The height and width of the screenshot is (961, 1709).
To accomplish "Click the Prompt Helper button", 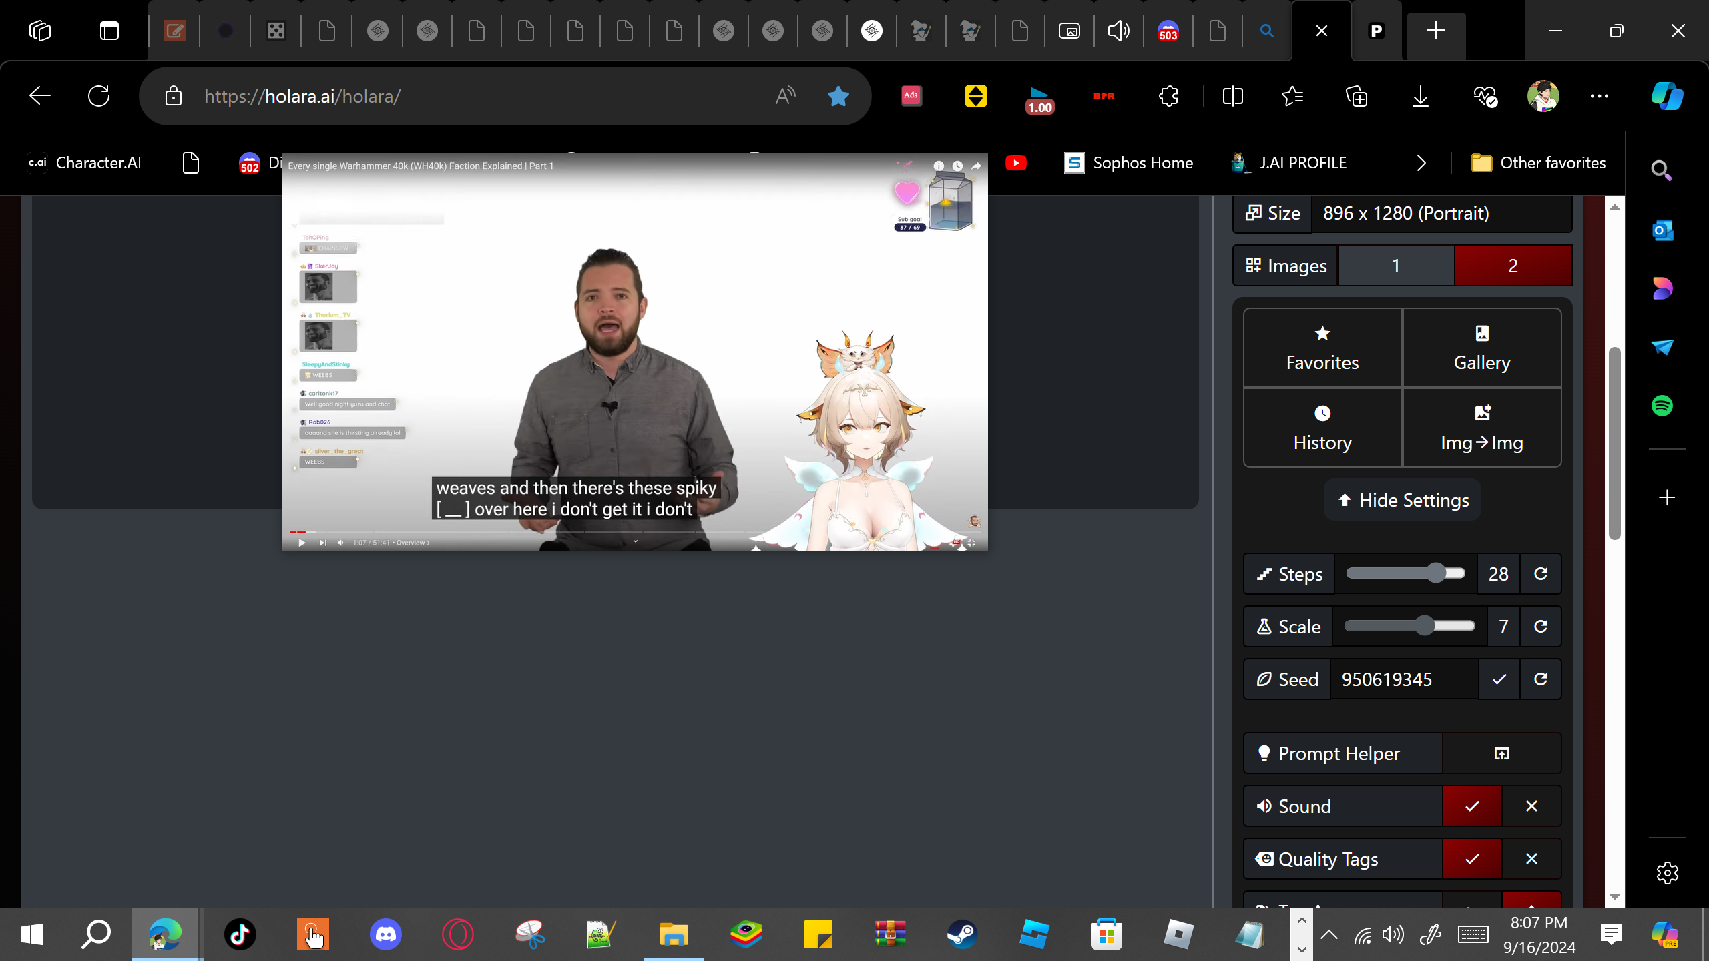I will [x=1343, y=753].
